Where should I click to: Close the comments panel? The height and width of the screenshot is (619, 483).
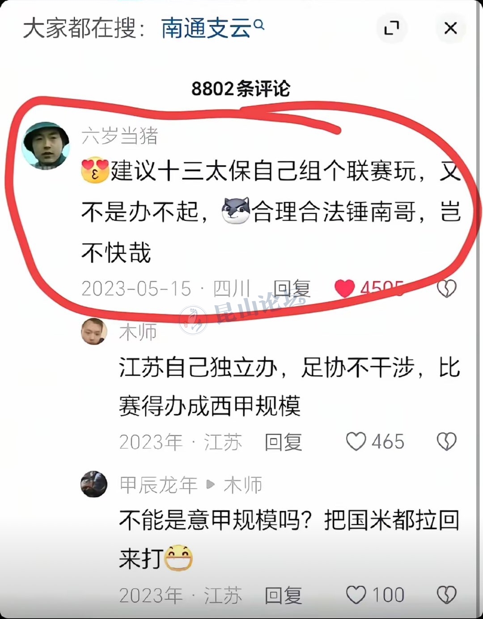click(x=450, y=28)
